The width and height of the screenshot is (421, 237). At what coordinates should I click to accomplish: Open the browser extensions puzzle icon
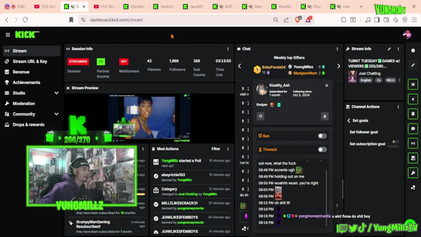click(x=343, y=20)
